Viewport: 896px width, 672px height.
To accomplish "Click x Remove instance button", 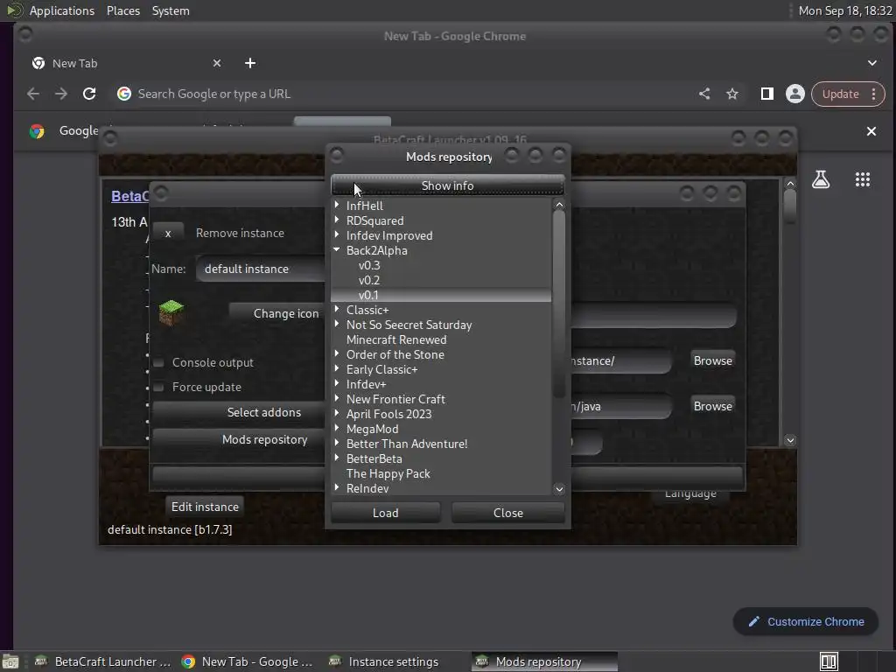I will [168, 233].
